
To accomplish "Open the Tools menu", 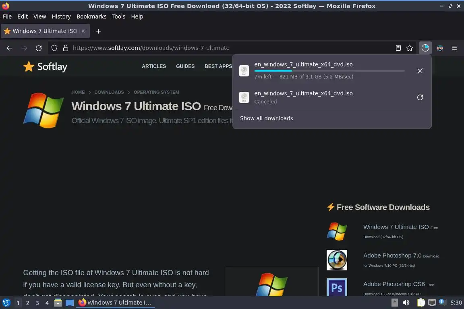I will tap(119, 16).
